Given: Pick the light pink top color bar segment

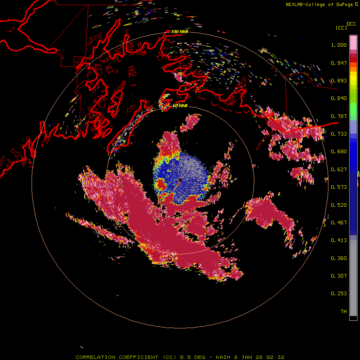Looking at the screenshot, I should [353, 42].
